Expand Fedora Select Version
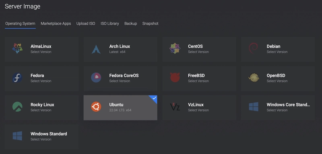This screenshot has width=322, height=154. 41,81
